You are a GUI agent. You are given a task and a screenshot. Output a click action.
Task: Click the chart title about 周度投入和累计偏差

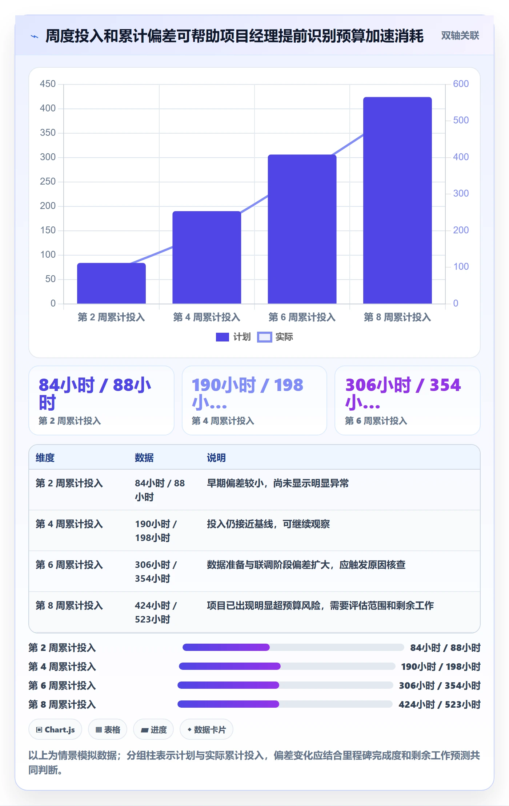(235, 36)
